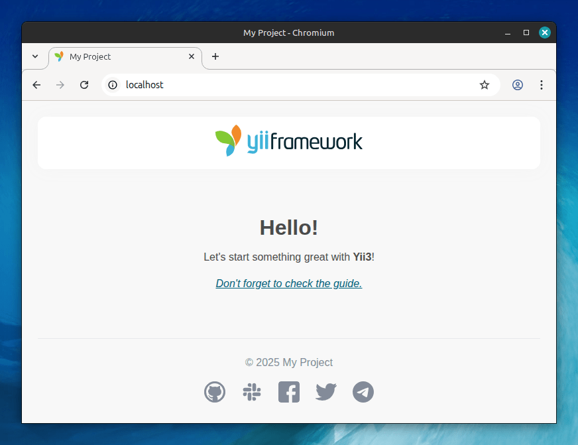578x445 pixels.
Task: Reload the page with the refresh icon
Action: click(84, 85)
